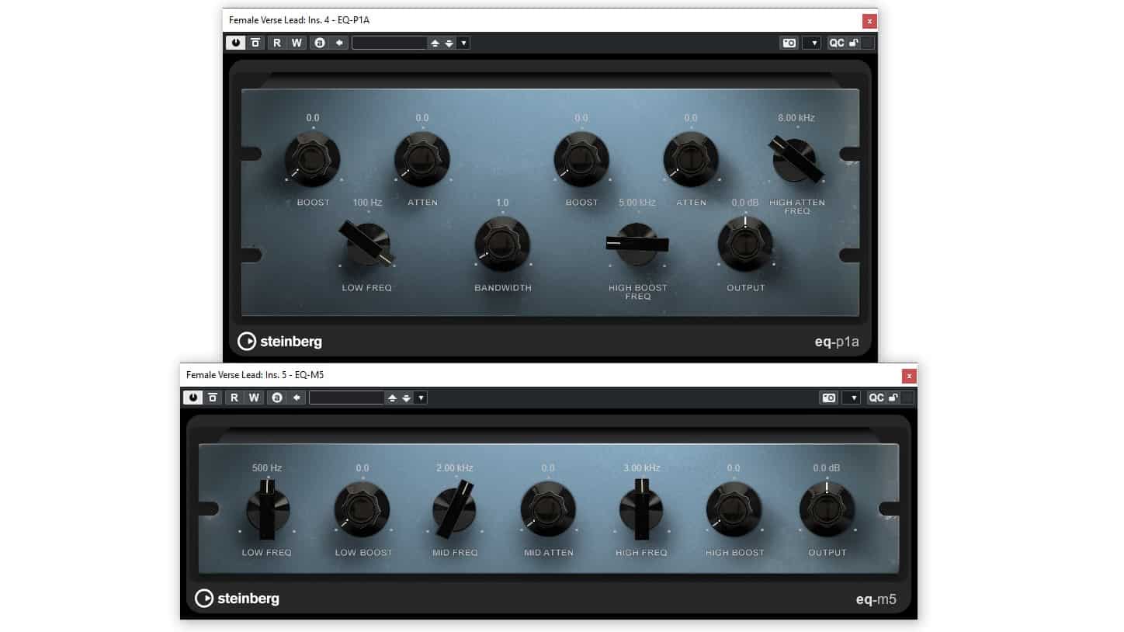This screenshot has width=1124, height=632.
Task: Click the HIGH BOOST knob in EQ-M5
Action: point(734,510)
